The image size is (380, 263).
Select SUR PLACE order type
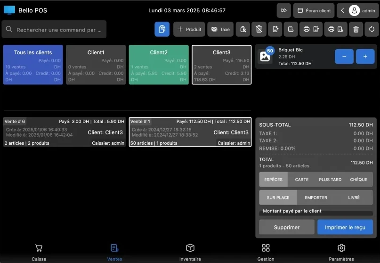pyautogui.click(x=278, y=197)
